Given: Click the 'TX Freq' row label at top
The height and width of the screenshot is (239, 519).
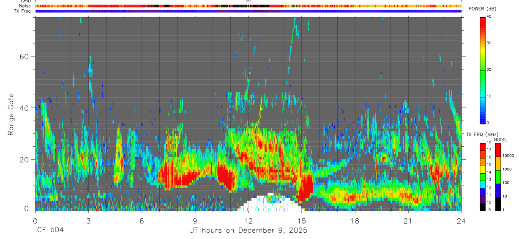Looking at the screenshot, I should point(23,11).
